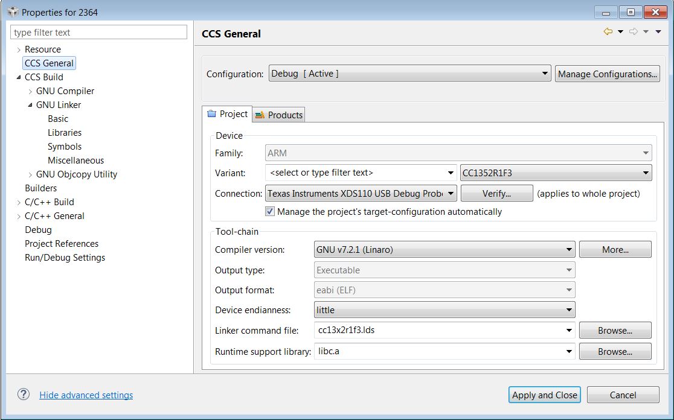The width and height of the screenshot is (674, 420).
Task: Click the forward navigation arrow icon
Action: click(634, 32)
